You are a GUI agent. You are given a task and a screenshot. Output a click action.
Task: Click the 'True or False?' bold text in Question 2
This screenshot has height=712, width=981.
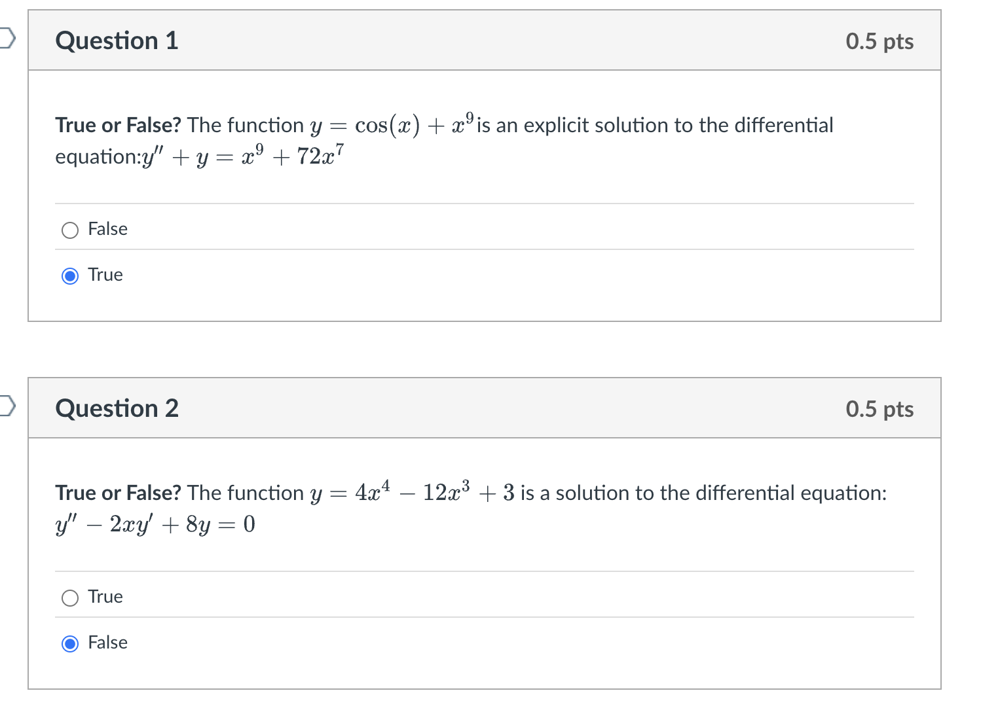[x=117, y=492]
